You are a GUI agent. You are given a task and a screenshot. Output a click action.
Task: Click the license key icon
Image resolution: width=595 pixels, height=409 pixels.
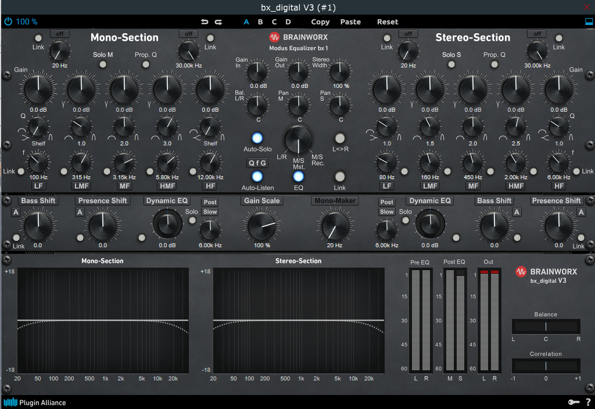point(574,402)
